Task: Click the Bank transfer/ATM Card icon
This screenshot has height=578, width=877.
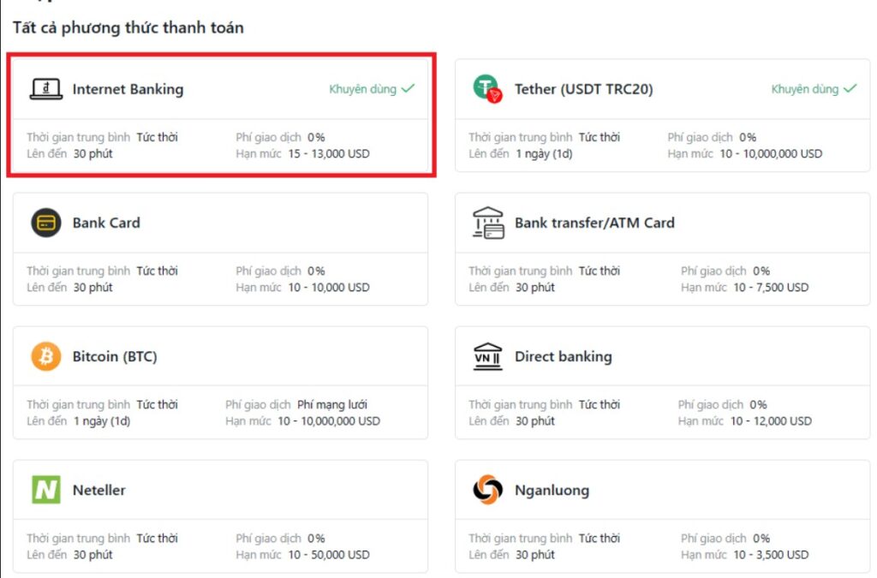Action: [486, 222]
